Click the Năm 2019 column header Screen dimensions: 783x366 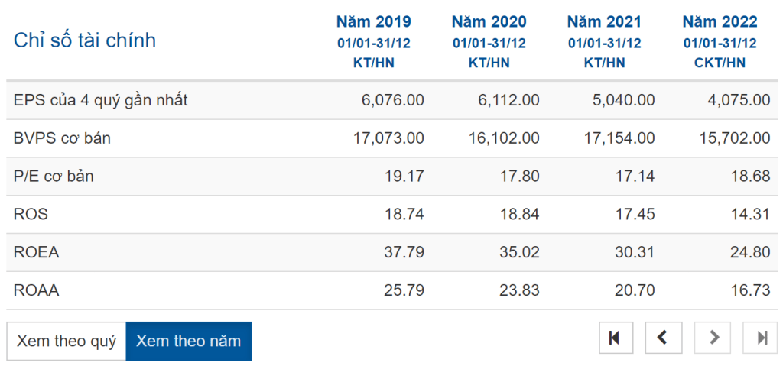coord(373,22)
